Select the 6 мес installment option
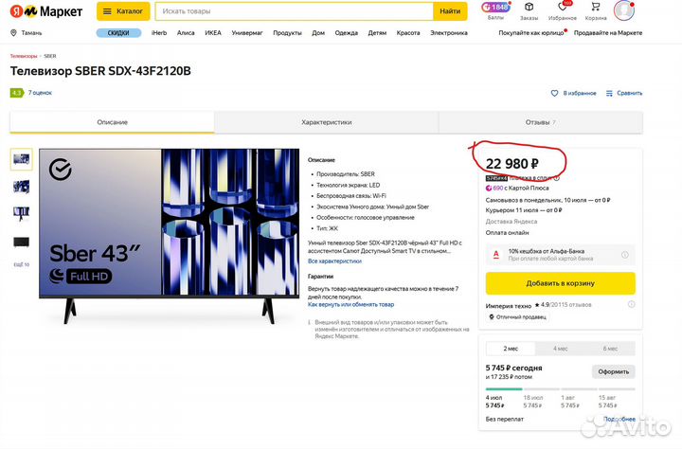 (x=610, y=349)
